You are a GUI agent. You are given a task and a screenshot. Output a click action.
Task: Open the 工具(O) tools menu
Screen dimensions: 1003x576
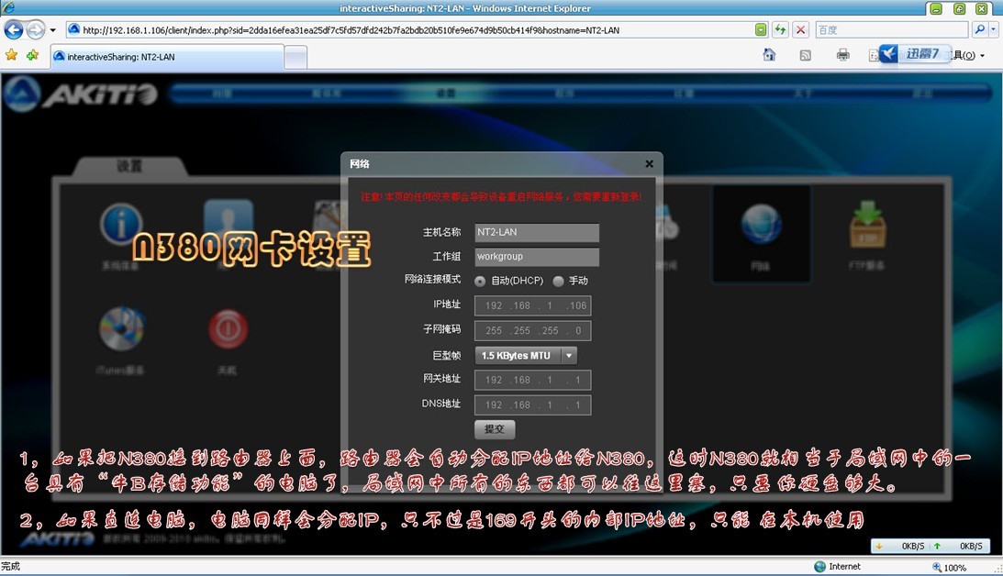click(x=967, y=56)
